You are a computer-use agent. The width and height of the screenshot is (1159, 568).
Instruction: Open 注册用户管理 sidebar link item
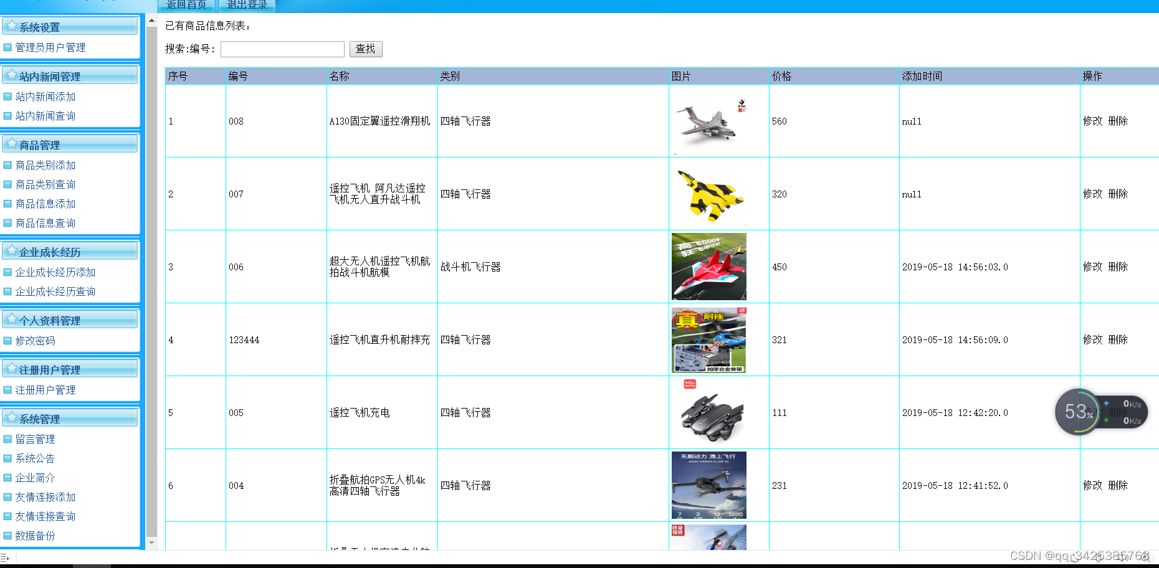pyautogui.click(x=45, y=390)
